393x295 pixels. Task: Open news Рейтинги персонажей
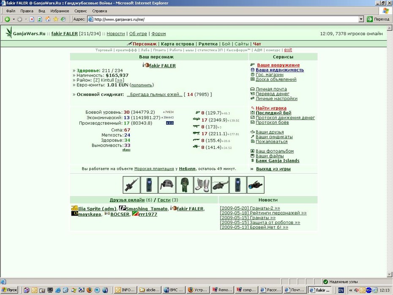[x=263, y=213]
